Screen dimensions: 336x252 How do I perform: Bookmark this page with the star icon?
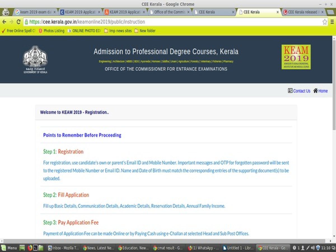click(325, 22)
